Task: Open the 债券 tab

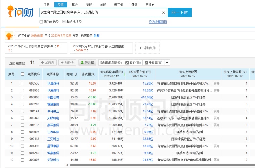Action: pyautogui.click(x=134, y=5)
